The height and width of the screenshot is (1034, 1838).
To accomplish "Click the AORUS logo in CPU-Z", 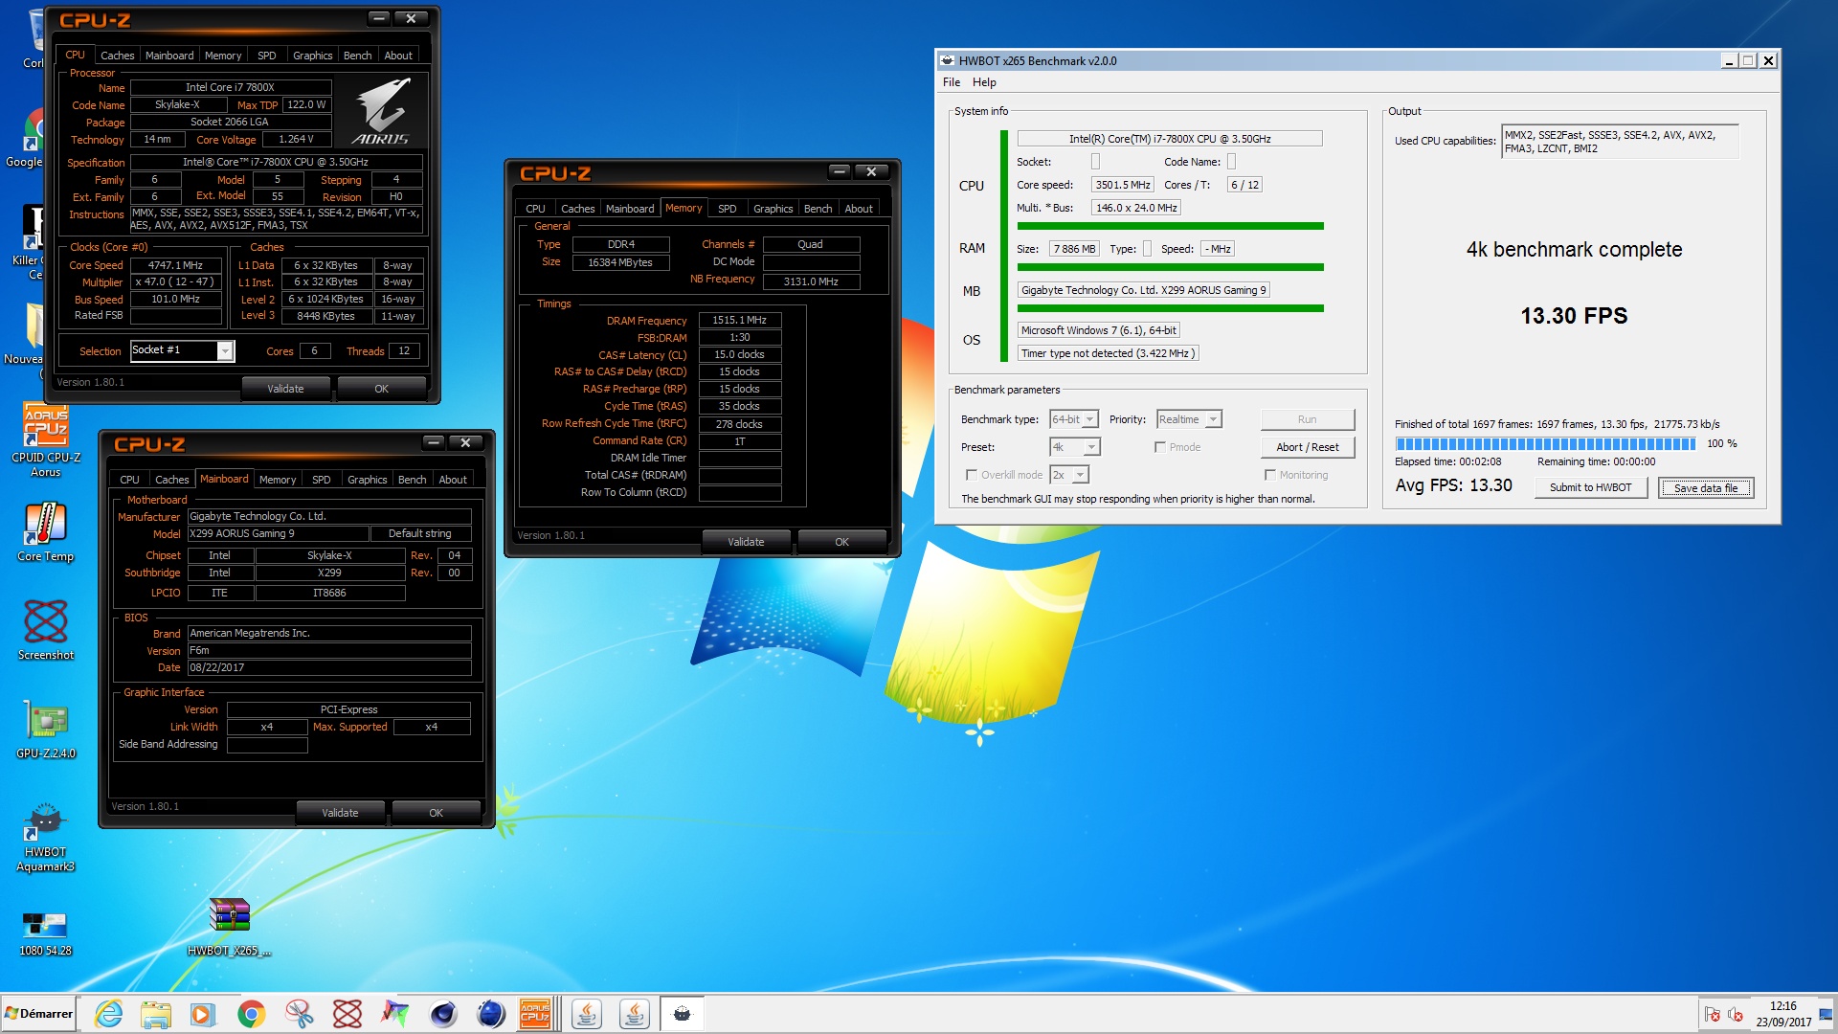I will coord(382,111).
